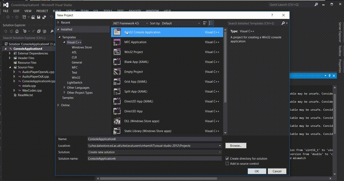
Task: Click the Split App (XAML) template icon
Action: click(x=117, y=91)
